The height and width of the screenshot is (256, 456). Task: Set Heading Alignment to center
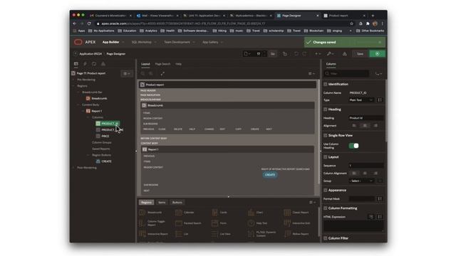pyautogui.click(x=365, y=126)
